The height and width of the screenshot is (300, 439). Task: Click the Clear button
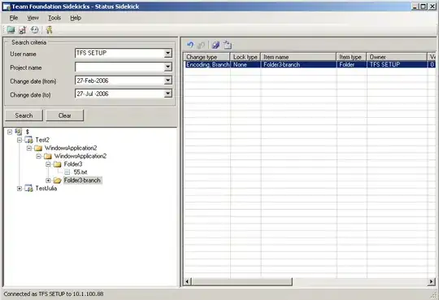tap(65, 115)
